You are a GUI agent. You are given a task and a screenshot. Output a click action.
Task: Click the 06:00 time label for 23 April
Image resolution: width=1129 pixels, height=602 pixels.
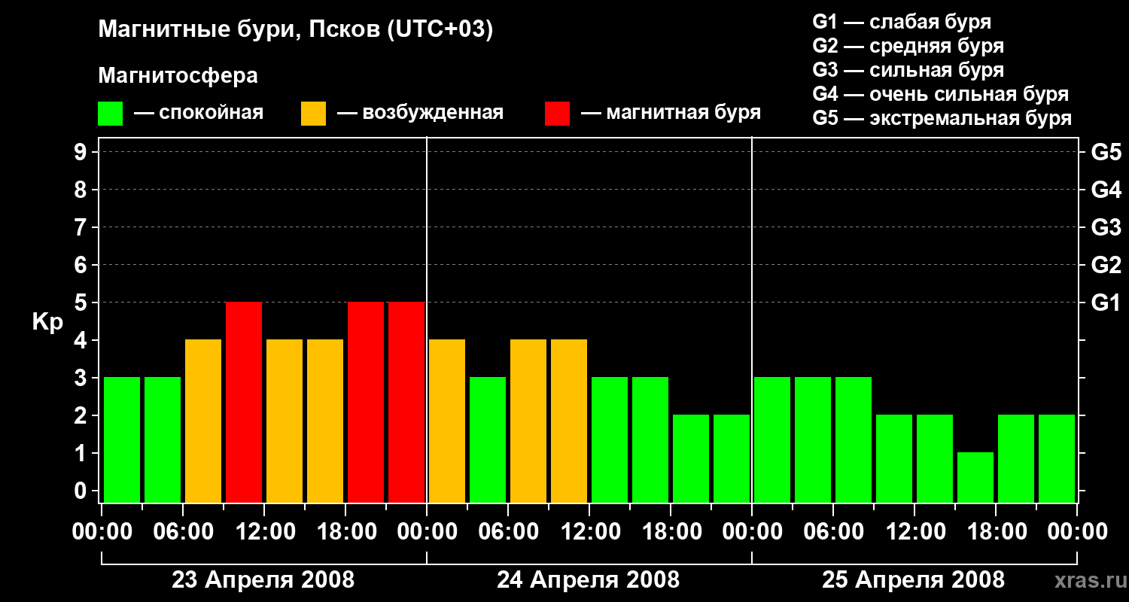coord(183,532)
